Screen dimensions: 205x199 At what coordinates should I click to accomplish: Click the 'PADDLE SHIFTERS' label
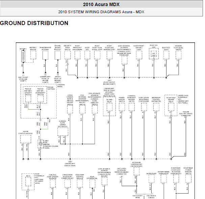(51, 88)
